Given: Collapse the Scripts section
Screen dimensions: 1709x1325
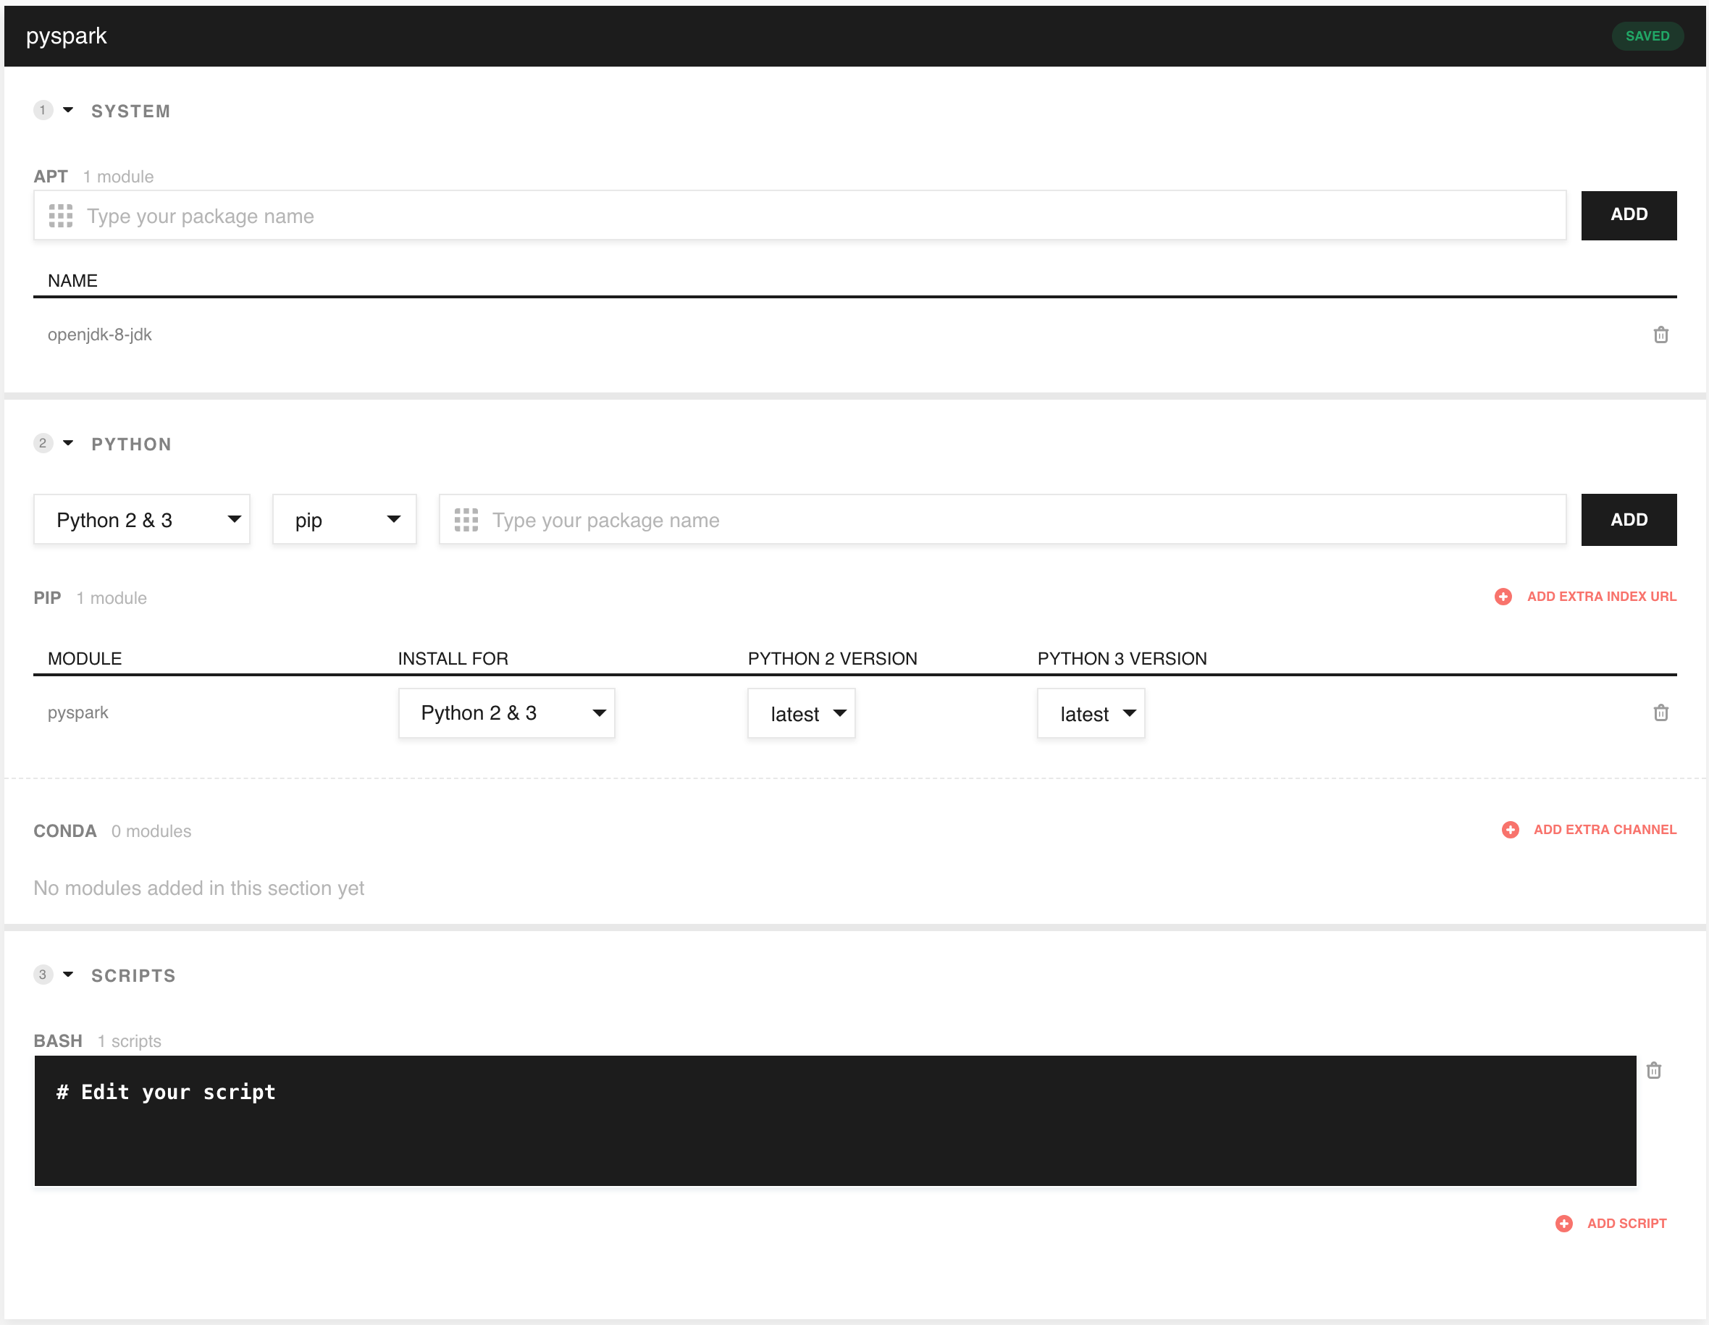Looking at the screenshot, I should pyautogui.click(x=68, y=975).
